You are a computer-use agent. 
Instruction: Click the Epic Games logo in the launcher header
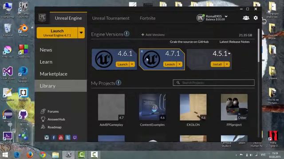[x=42, y=18]
